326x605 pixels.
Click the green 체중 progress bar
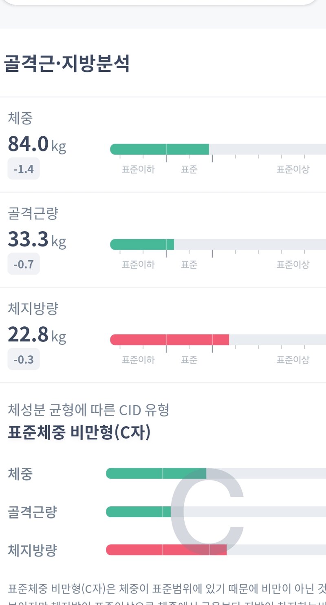click(159, 149)
